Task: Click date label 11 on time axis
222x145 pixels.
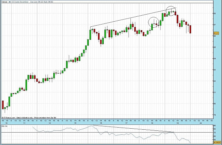Action: pos(24,123)
